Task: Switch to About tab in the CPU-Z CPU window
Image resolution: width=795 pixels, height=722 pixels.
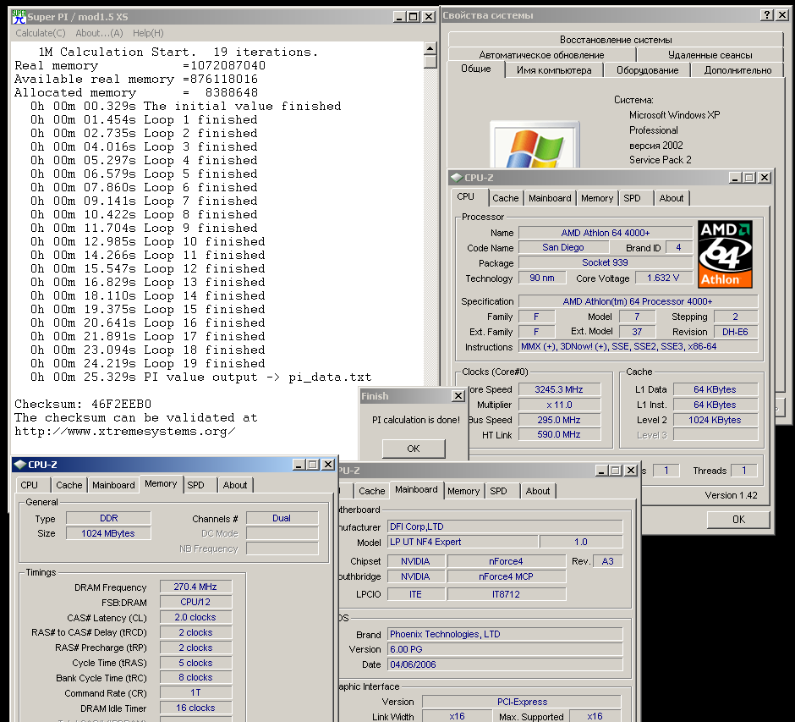Action: pyautogui.click(x=672, y=198)
